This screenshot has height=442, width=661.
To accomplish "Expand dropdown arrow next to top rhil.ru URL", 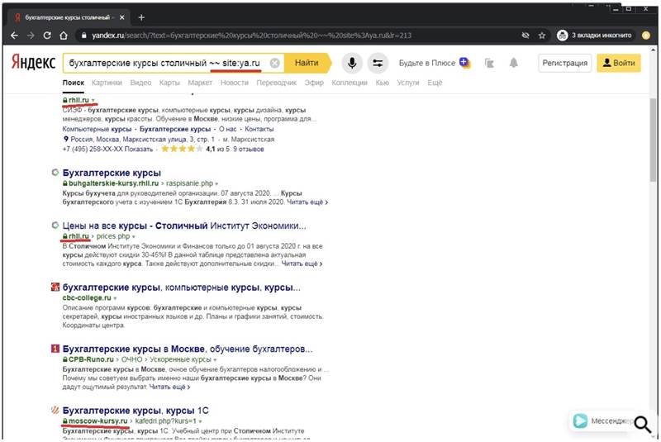I will tap(93, 100).
